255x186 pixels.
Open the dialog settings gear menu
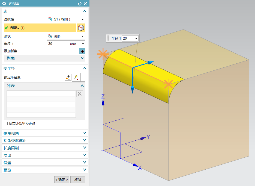4,4
